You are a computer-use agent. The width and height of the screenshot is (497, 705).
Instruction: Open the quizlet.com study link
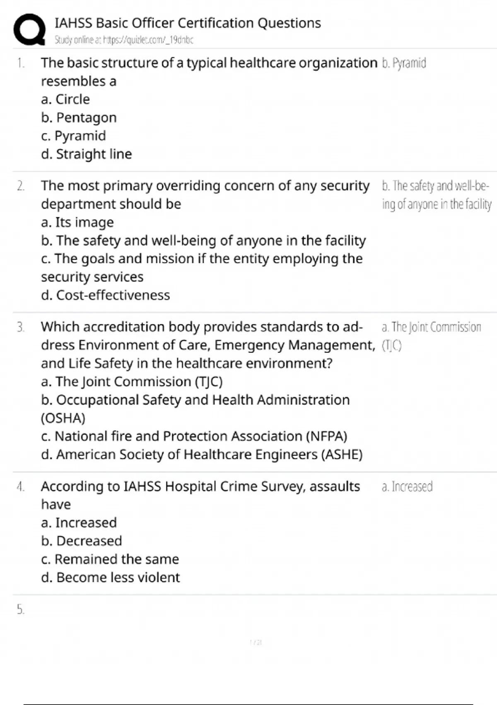148,40
